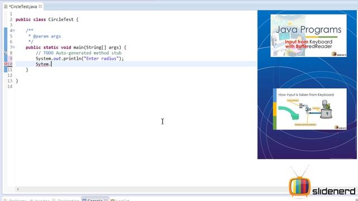Click the closing brace on line 11
The image size is (358, 201).
pyautogui.click(x=27, y=69)
